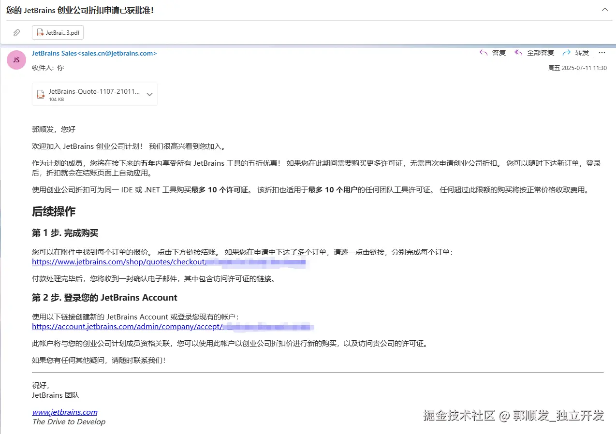Open the more actions ellipsis icon
Viewport: 616px width, 434px height.
(x=601, y=53)
